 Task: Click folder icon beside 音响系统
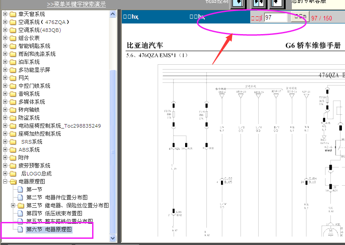point(13,94)
